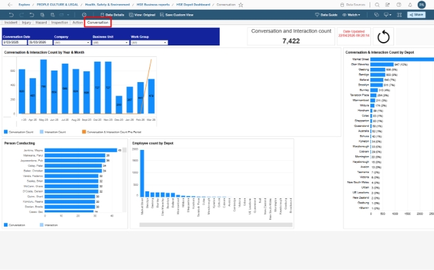Viewport: 434px width, 270px height.
Task: Click the Pause auto updates icon
Action: tap(52, 15)
